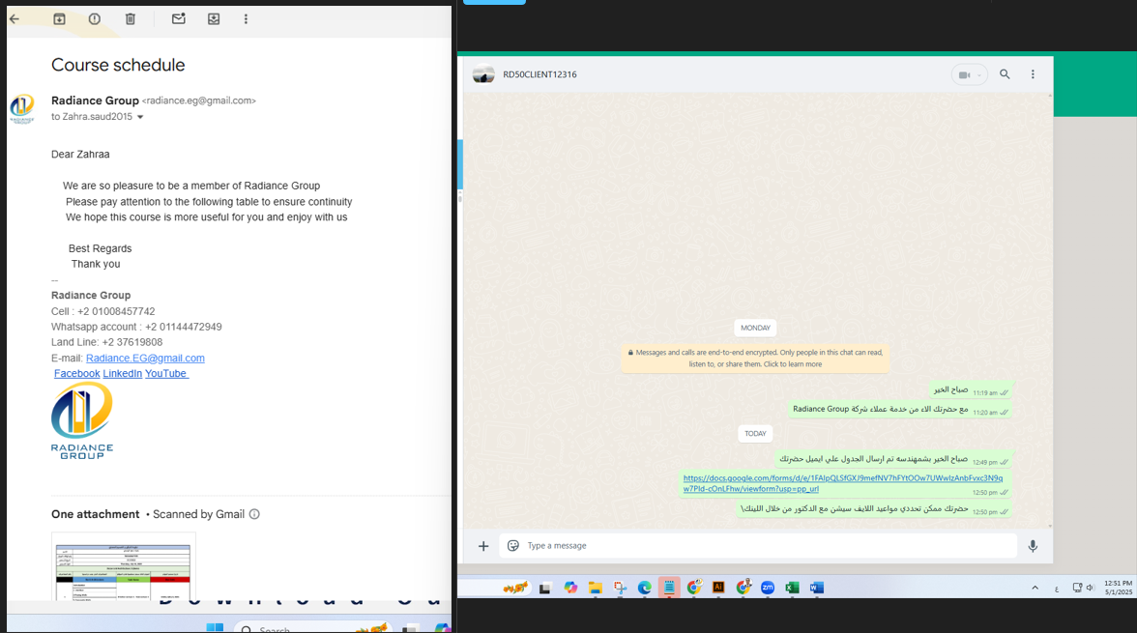Open Copilot from the taskbar
This screenshot has height=633, width=1137.
(570, 588)
